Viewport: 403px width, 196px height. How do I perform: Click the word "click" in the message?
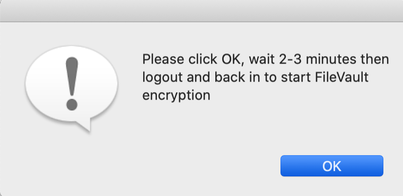click(203, 59)
